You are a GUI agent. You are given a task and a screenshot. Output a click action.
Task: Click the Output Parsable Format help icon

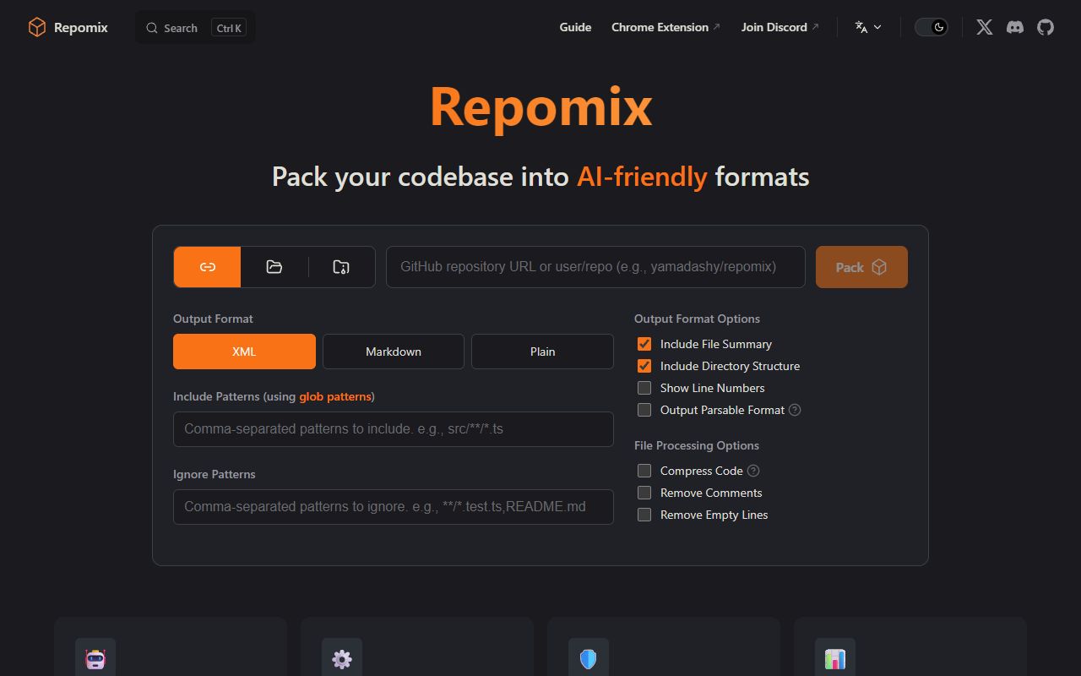[x=794, y=410]
